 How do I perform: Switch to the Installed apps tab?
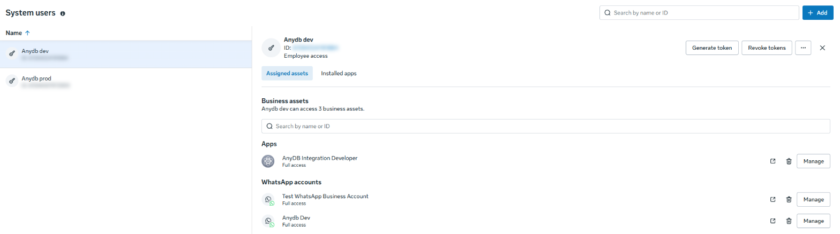(339, 73)
